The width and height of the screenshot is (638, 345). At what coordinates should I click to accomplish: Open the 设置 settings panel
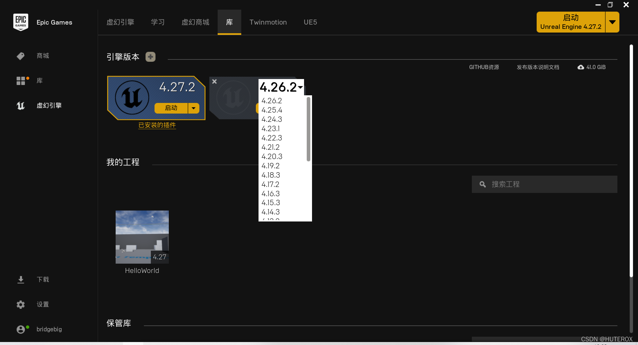[x=43, y=304]
